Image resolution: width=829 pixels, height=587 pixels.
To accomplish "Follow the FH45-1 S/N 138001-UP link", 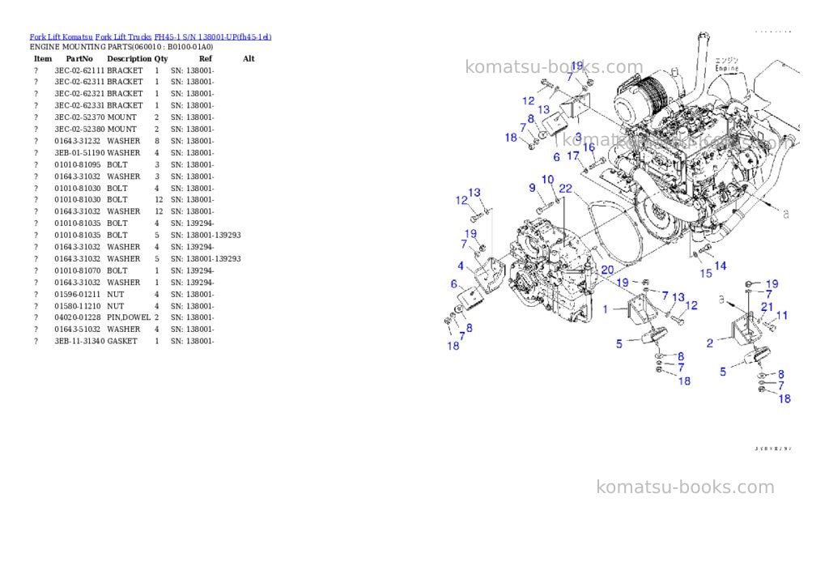I will coord(213,37).
